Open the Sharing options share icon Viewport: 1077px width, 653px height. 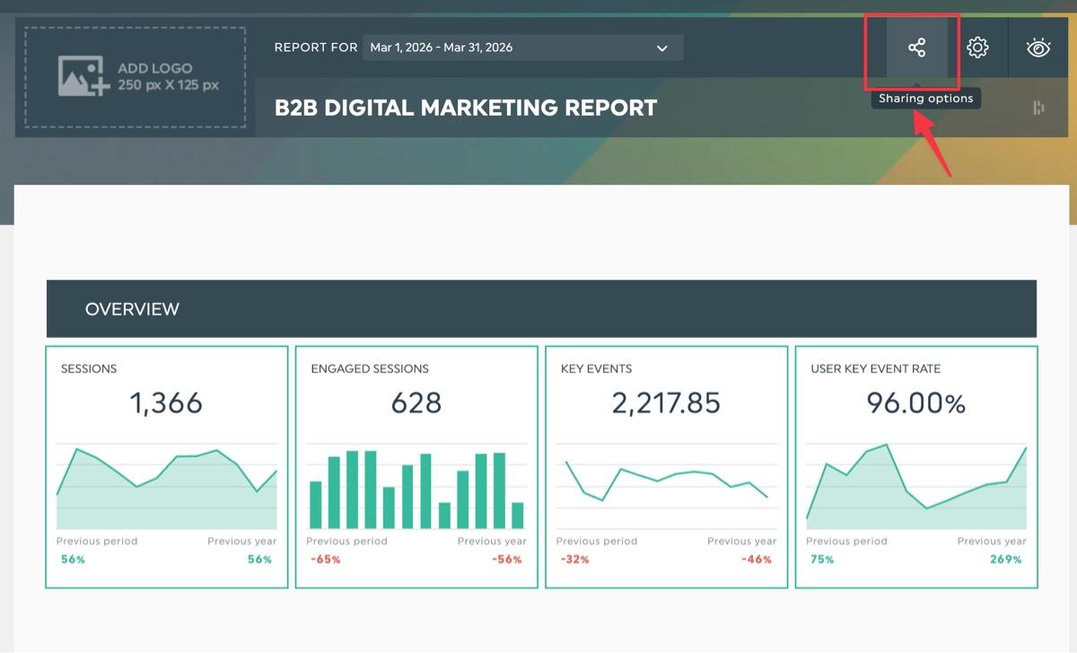(916, 48)
